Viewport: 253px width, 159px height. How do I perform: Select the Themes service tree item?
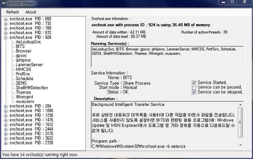[x=24, y=92]
